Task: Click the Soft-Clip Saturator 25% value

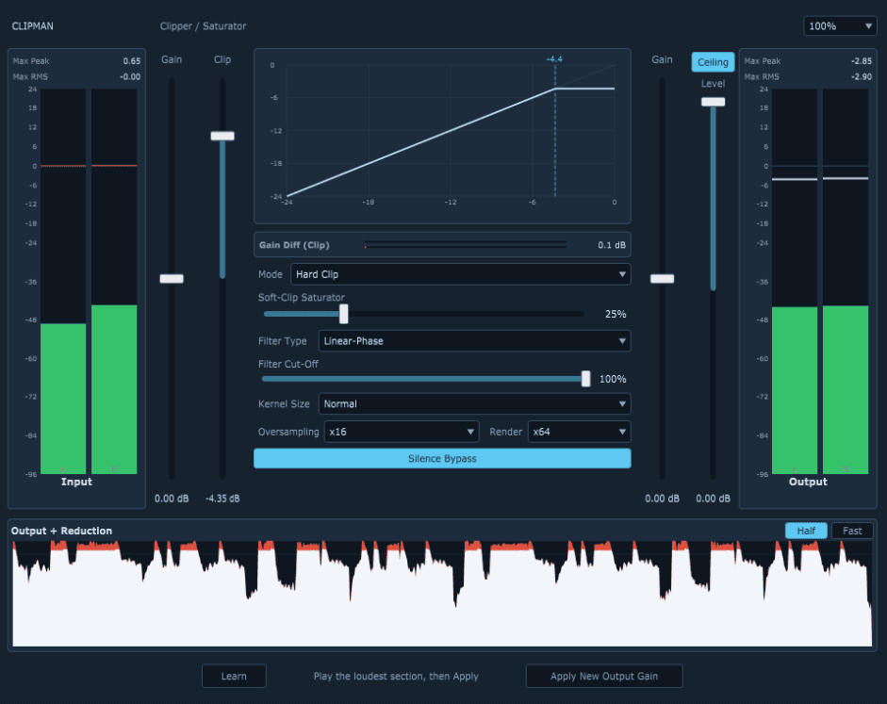Action: 616,314
